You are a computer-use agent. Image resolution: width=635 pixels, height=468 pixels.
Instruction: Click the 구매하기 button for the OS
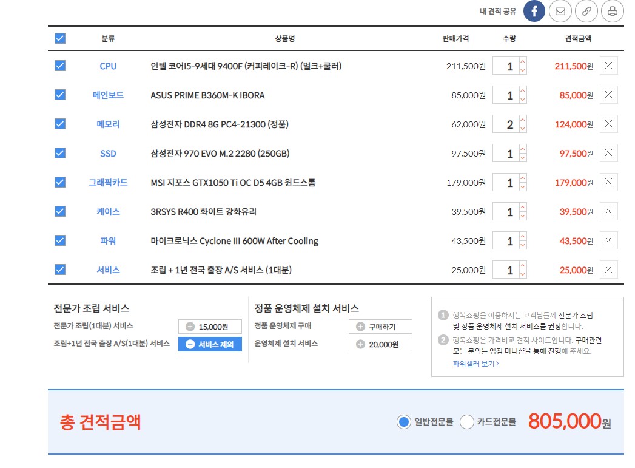[x=380, y=327]
